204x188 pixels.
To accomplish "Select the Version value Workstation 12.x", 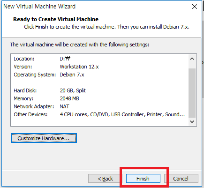I will point(79,67).
